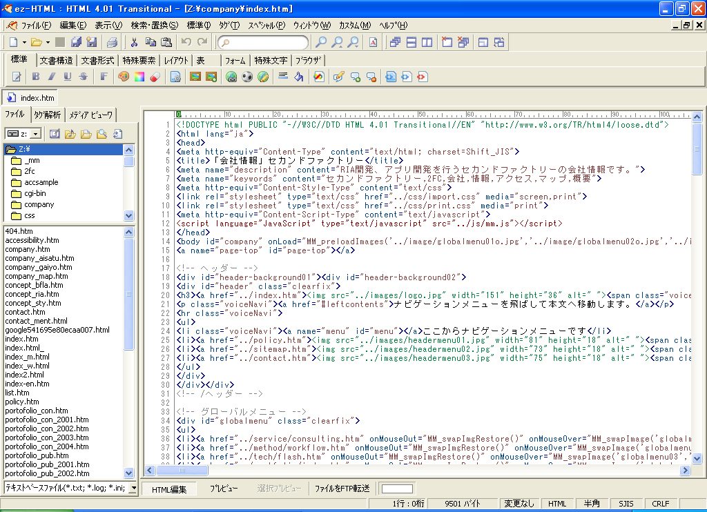The height and width of the screenshot is (512, 707).
Task: Click the Undo arrow icon
Action: 186,42
